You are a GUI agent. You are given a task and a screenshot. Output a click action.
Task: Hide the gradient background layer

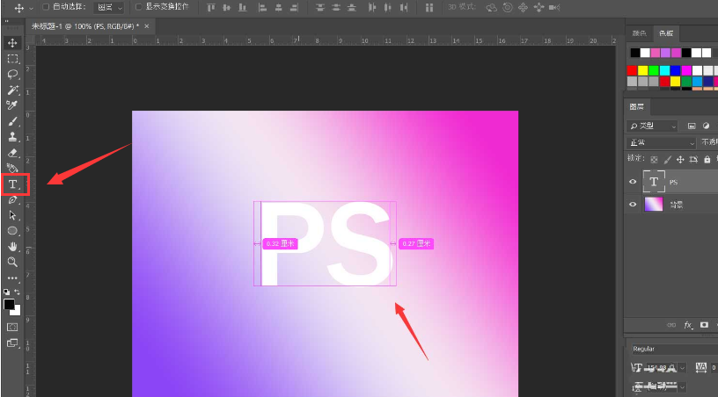633,205
